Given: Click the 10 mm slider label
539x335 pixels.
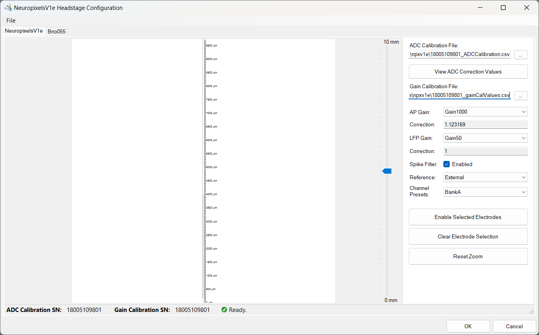Looking at the screenshot, I should pos(391,42).
